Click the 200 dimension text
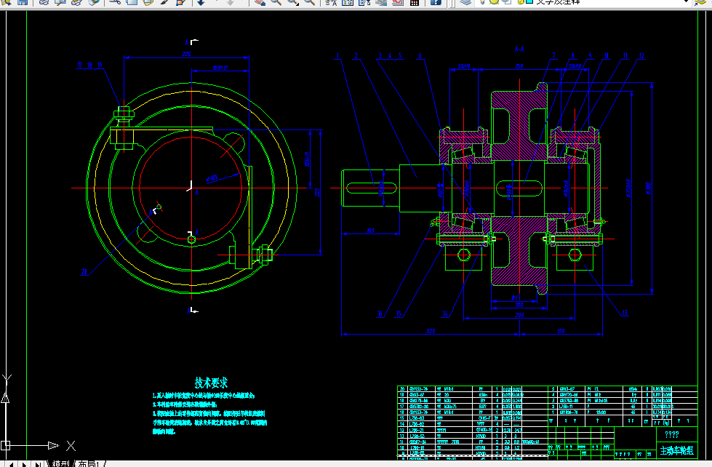The height and width of the screenshot is (467, 712). tap(519, 314)
